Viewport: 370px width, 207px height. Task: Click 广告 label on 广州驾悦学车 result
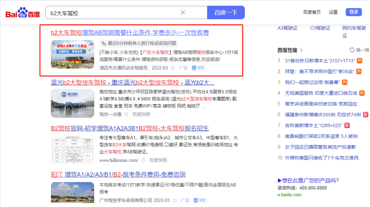185,200
